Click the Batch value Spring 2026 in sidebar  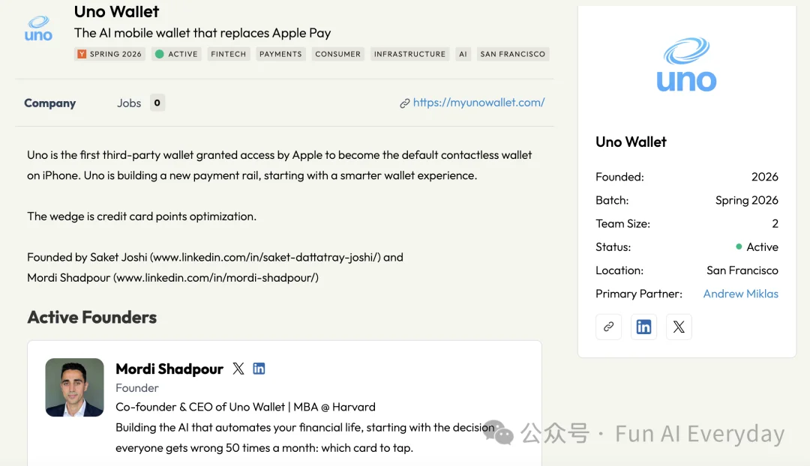tap(746, 200)
